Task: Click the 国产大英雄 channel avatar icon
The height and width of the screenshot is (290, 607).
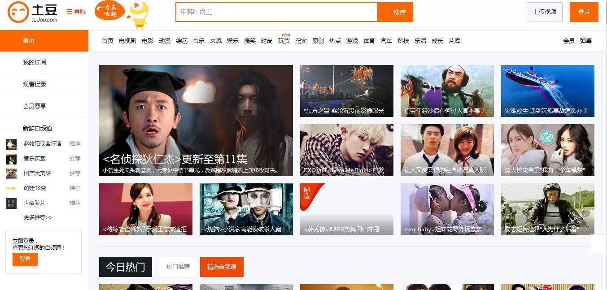Action: pos(11,173)
